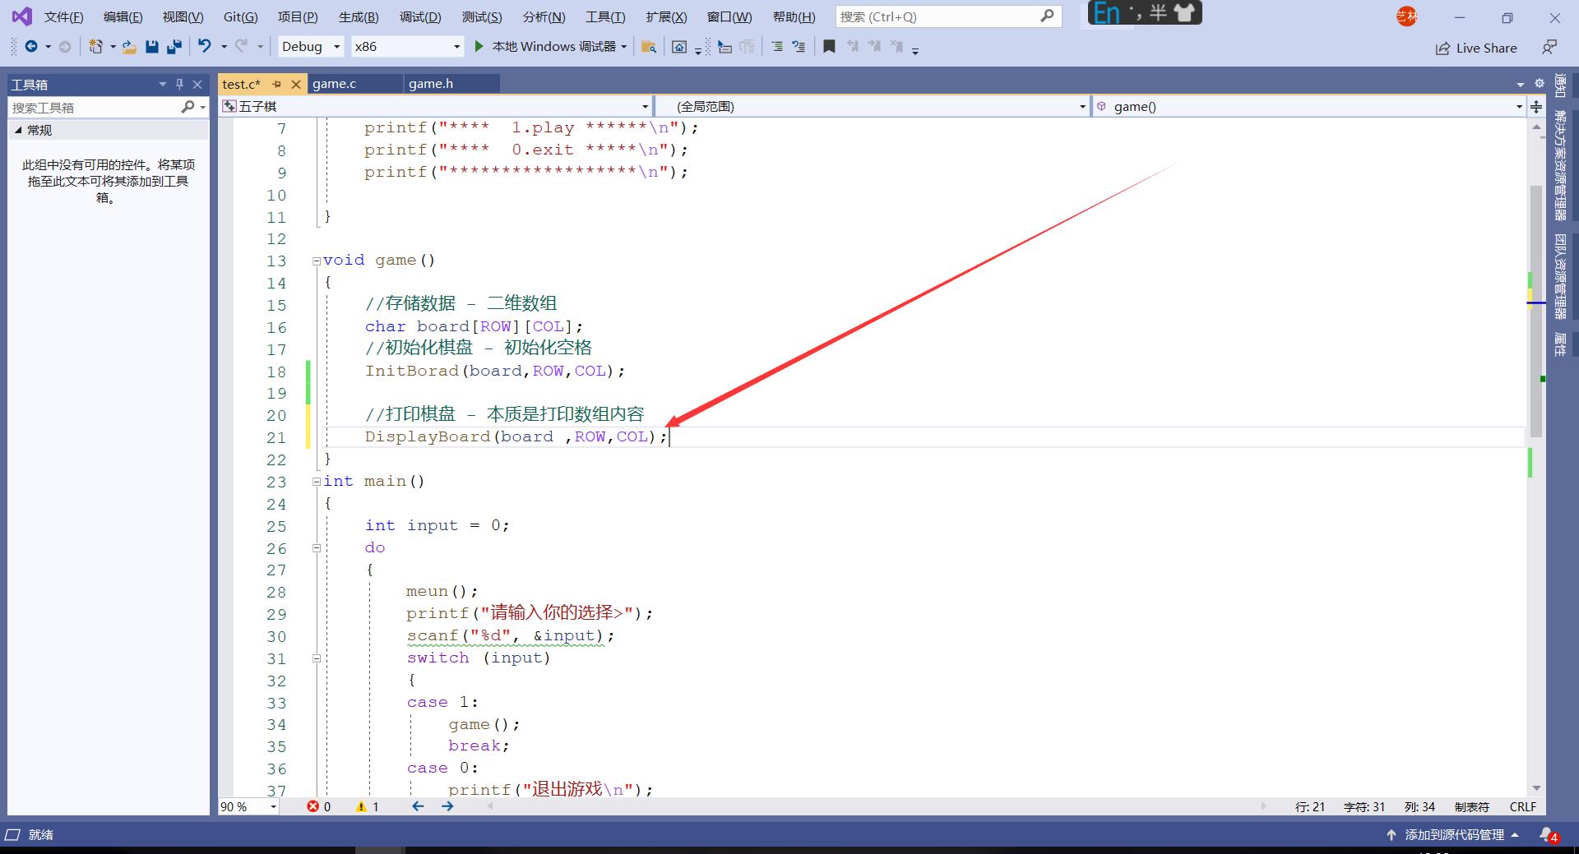Collapse the switch (input) block
This screenshot has width=1579, height=854.
pyautogui.click(x=317, y=658)
